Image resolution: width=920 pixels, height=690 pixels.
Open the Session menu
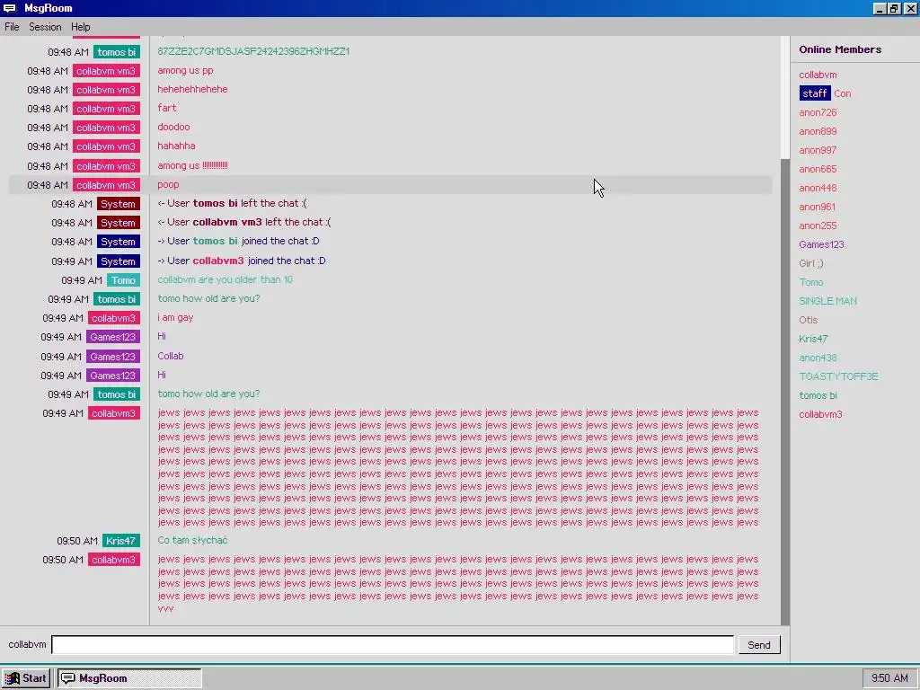point(45,27)
